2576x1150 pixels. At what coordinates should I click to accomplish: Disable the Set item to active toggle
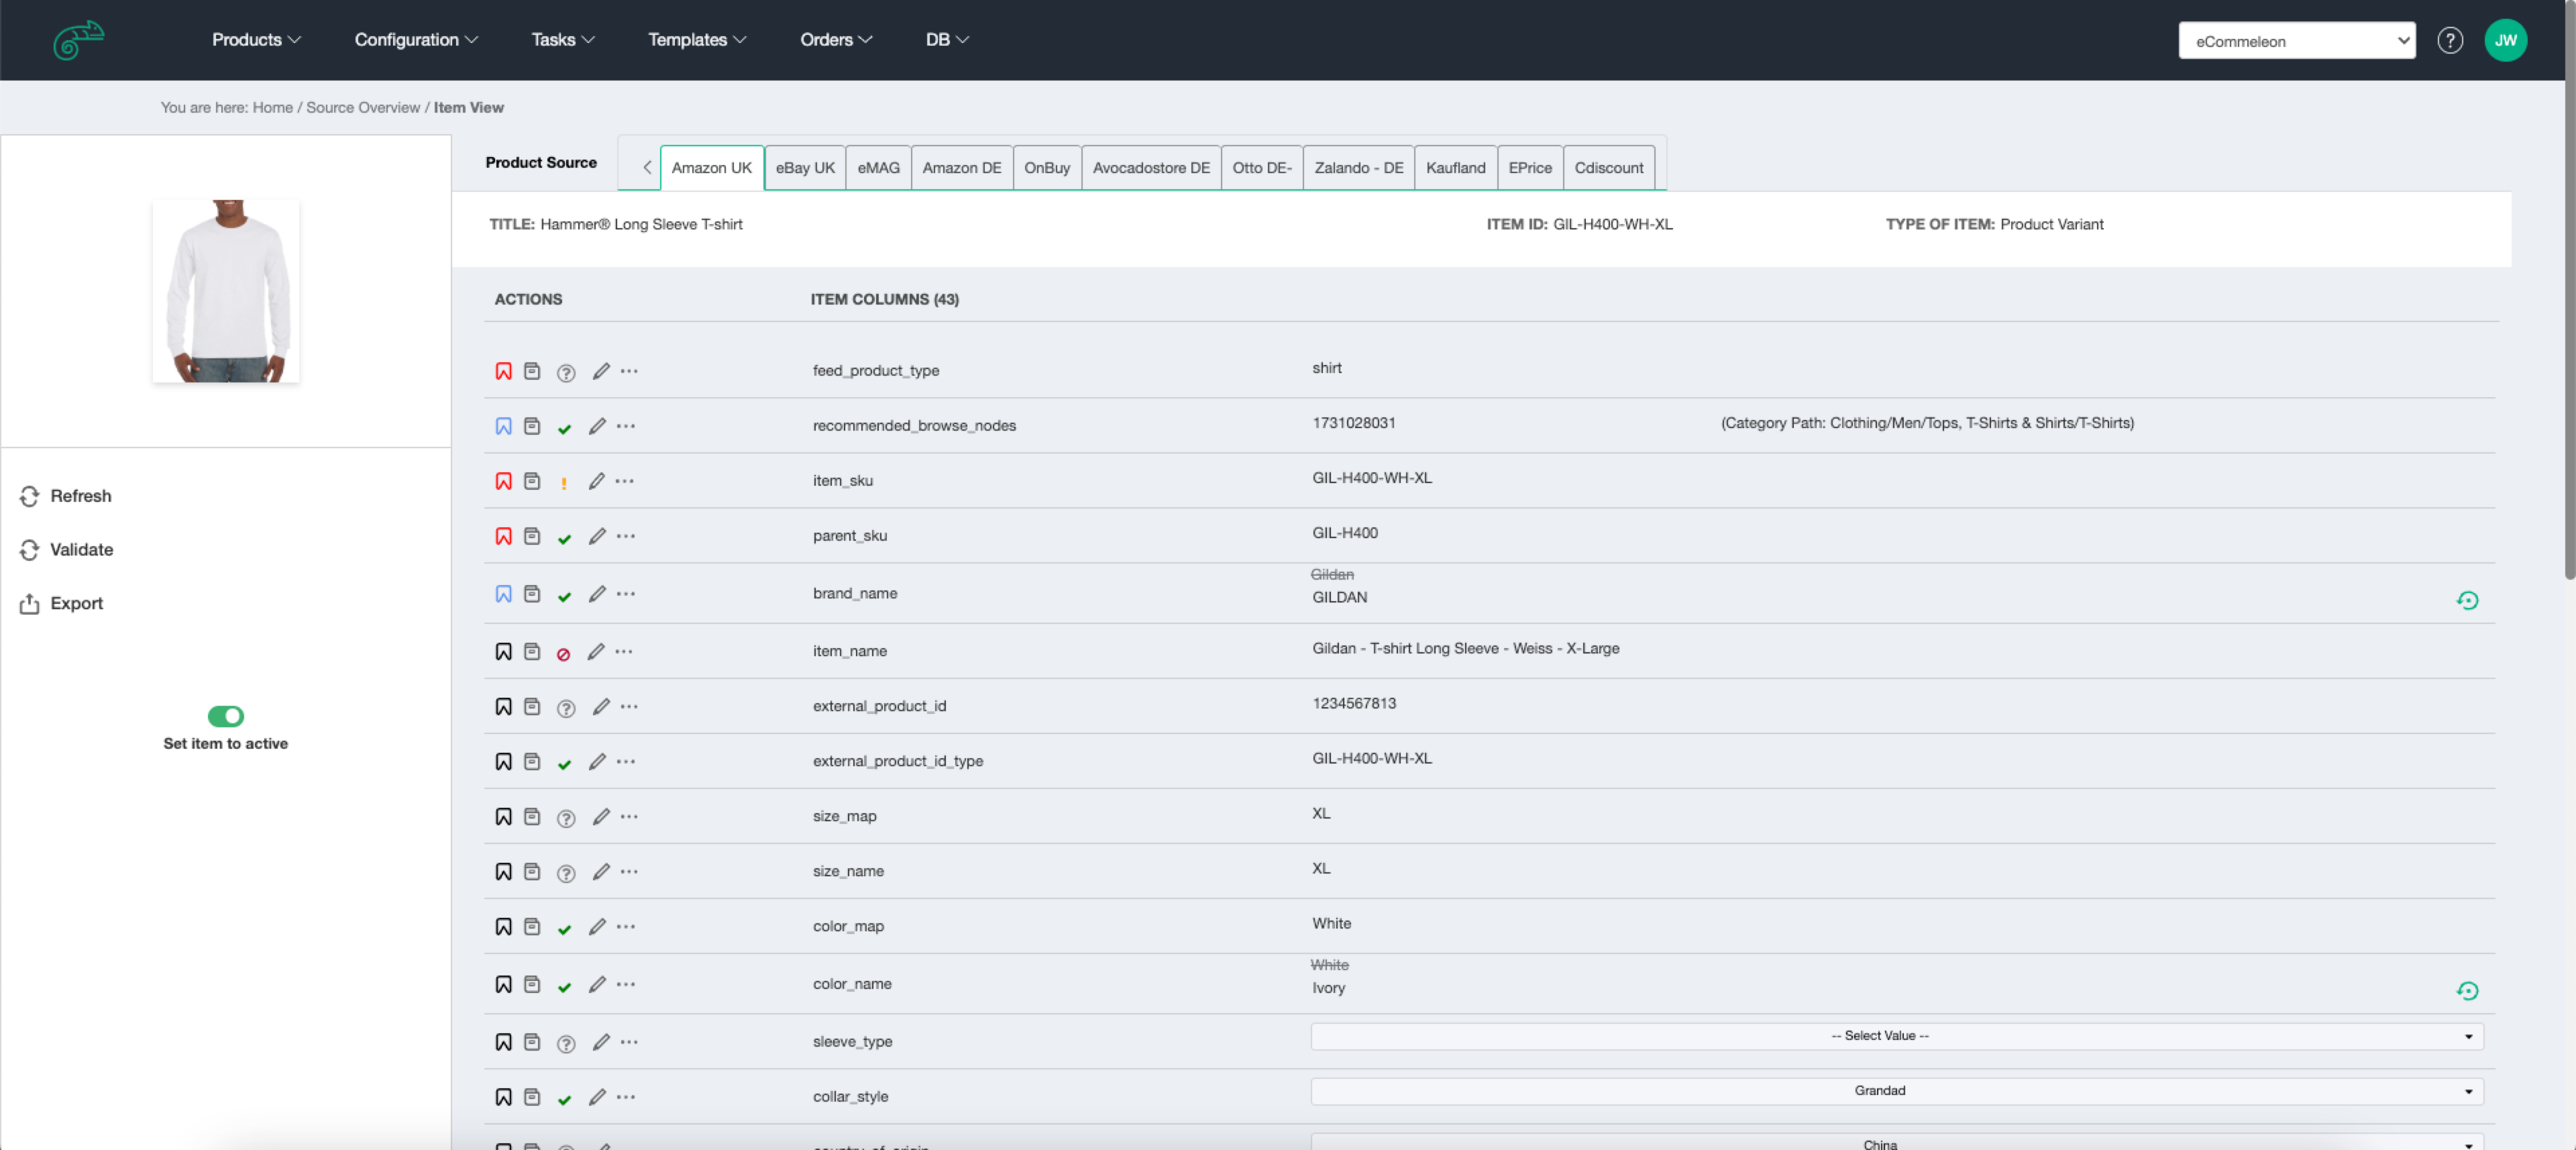coord(225,715)
